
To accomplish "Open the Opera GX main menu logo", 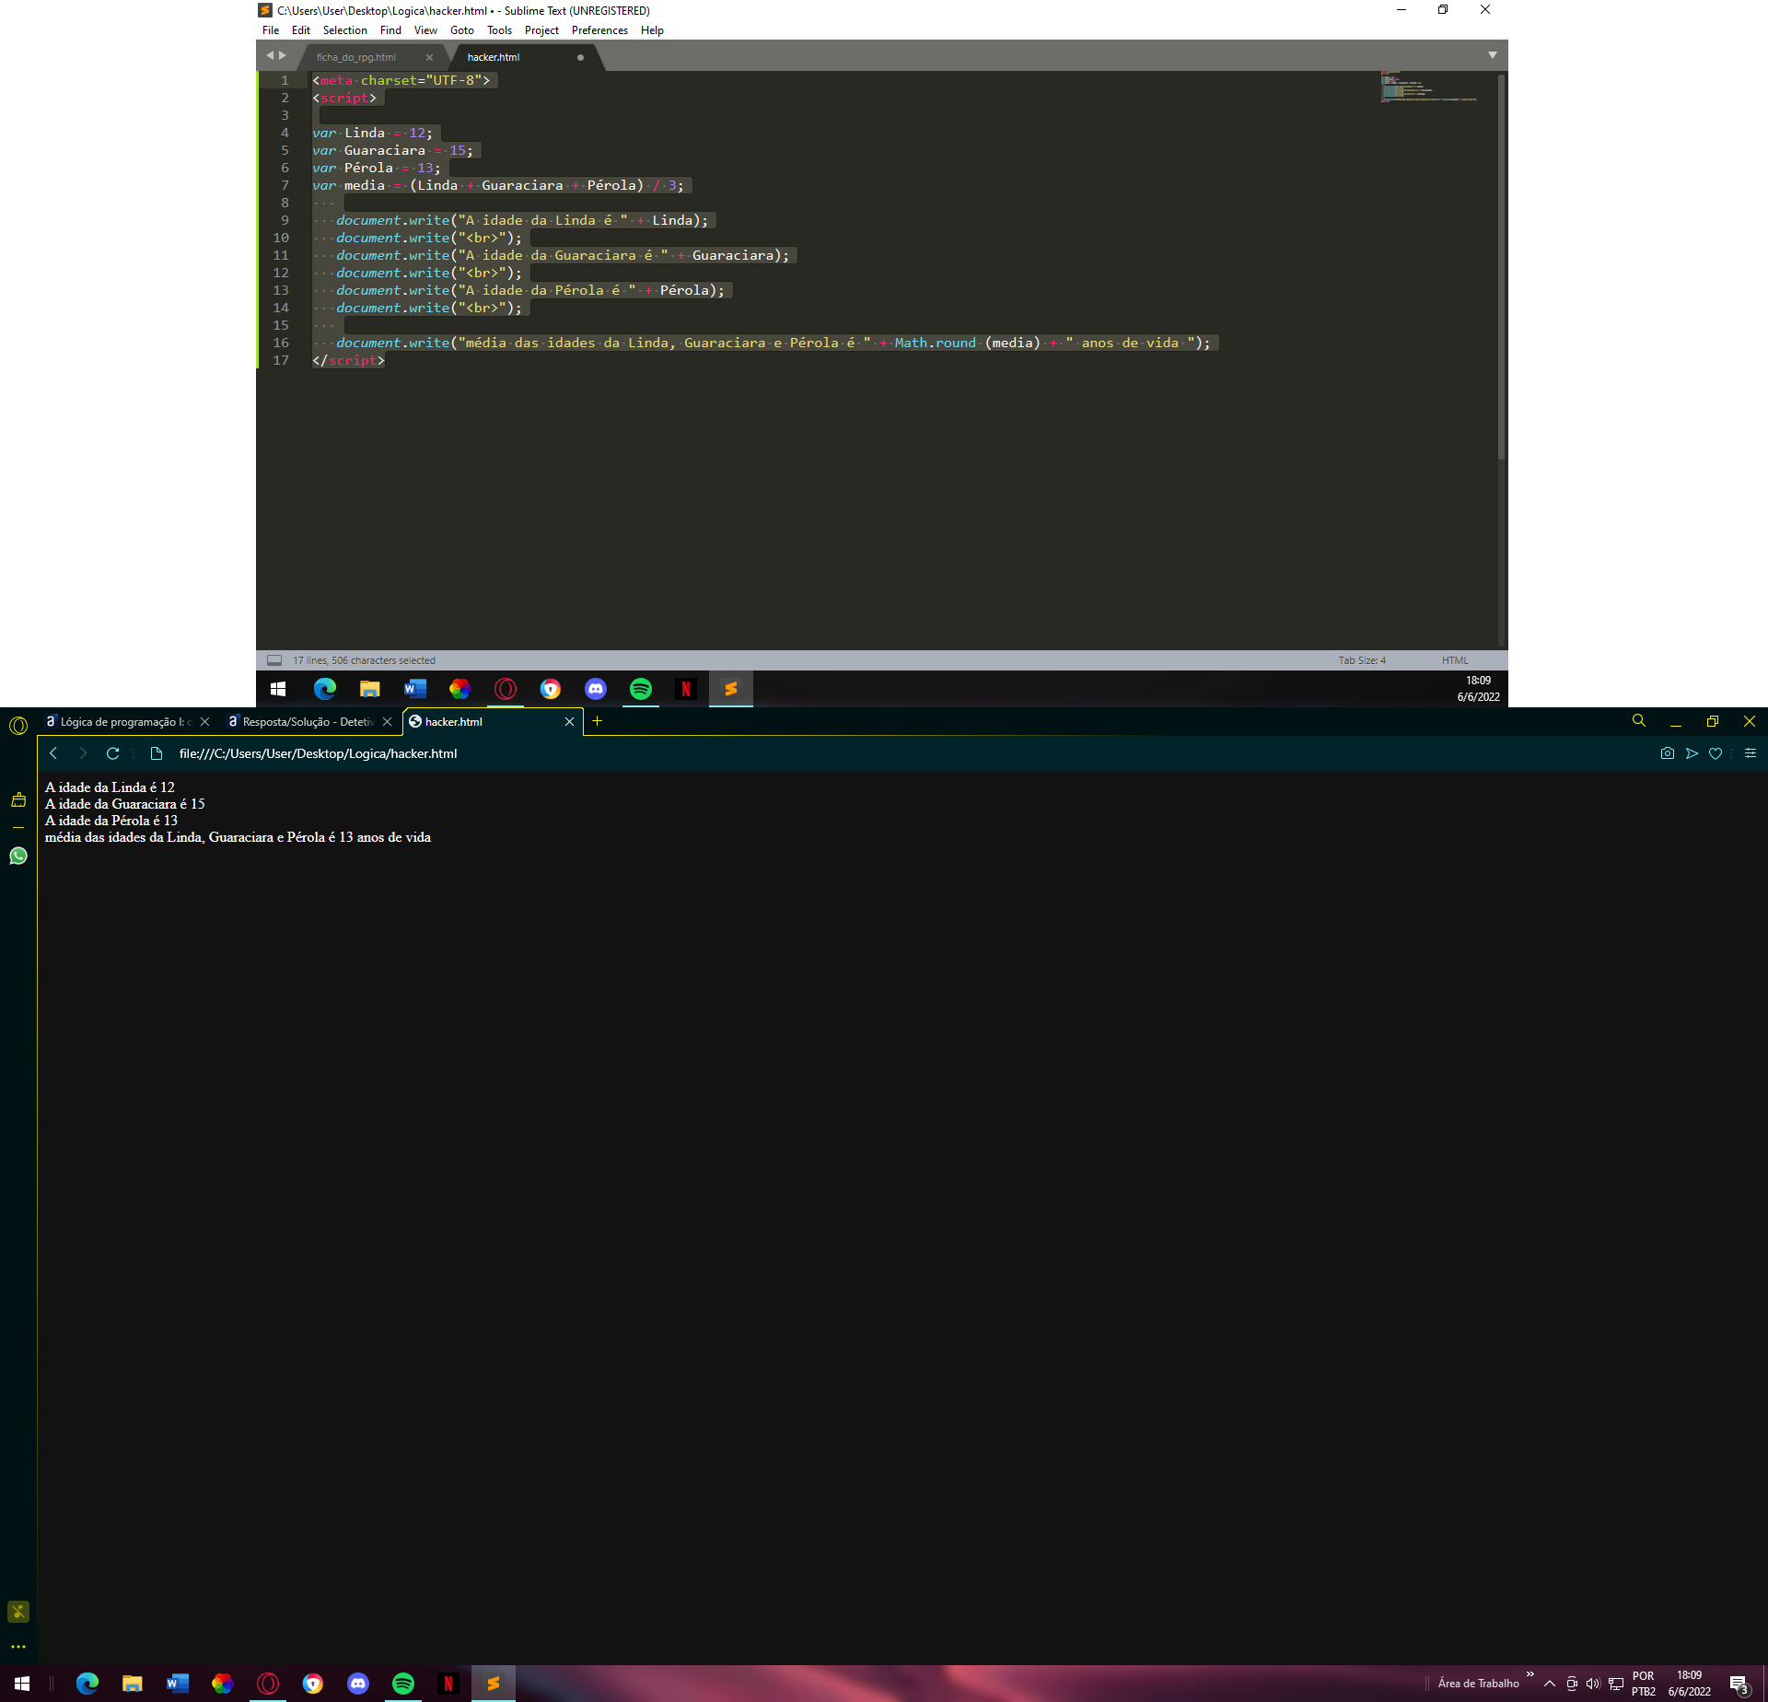I will point(18,726).
